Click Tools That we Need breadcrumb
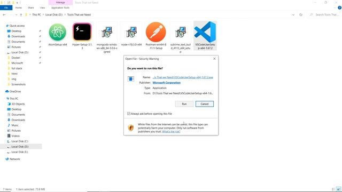Screen dimensions: 342x192 (79, 15)
